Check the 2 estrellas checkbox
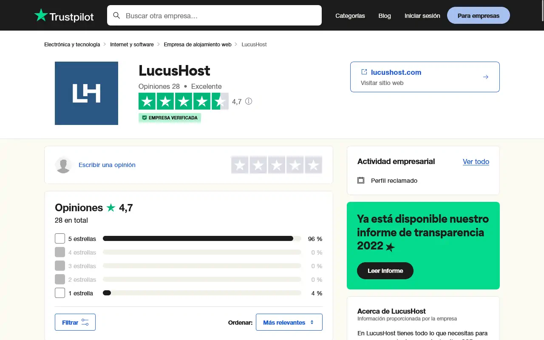 click(x=60, y=279)
